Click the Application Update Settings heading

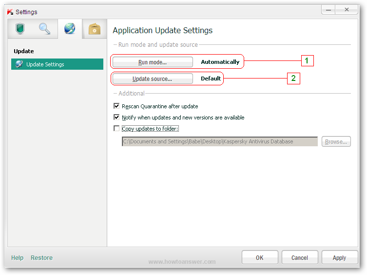pyautogui.click(x=162, y=30)
